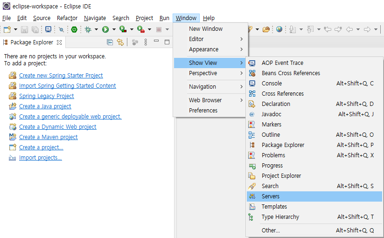Click the Save All toolbar icon
This screenshot has height=238, width=384.
[35, 29]
